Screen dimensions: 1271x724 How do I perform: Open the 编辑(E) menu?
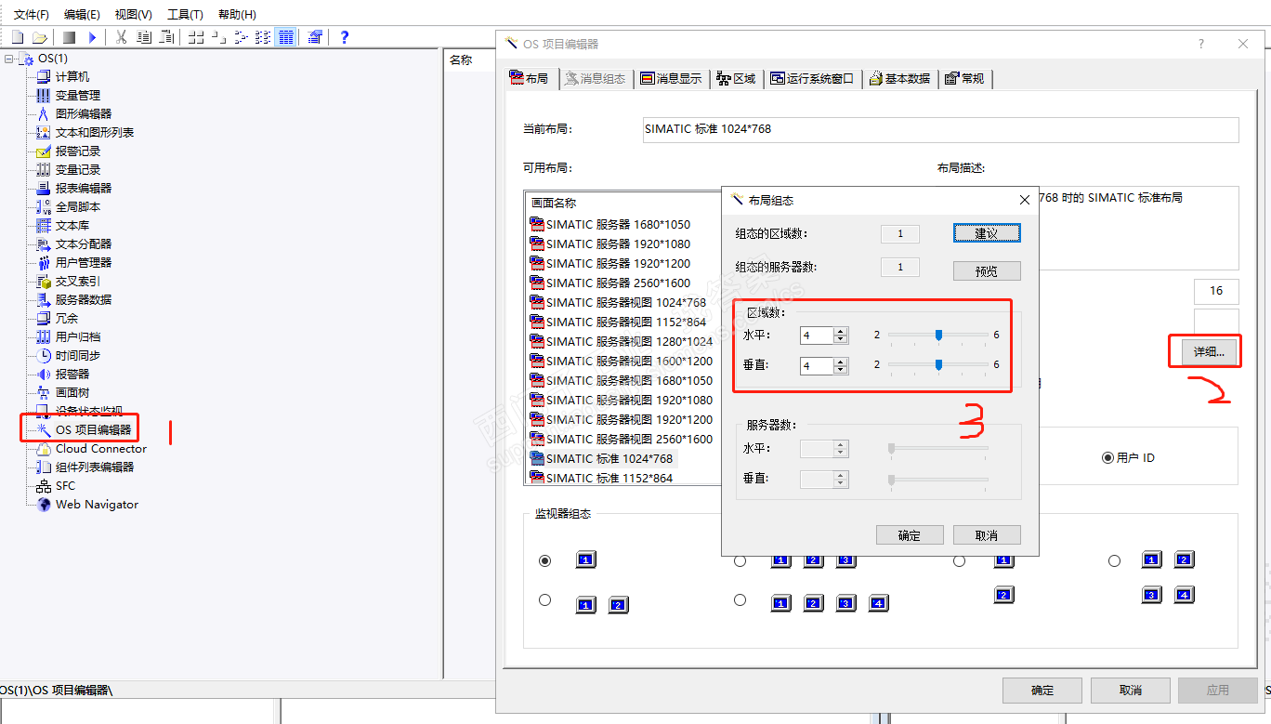click(x=82, y=15)
